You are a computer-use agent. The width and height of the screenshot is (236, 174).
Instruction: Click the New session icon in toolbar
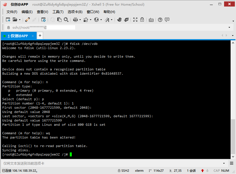click(8, 20)
